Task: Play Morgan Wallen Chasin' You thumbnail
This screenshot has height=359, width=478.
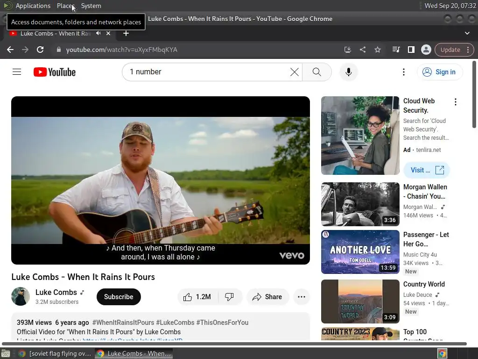Action: (360, 204)
